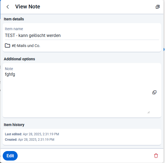Click the 'View Note' header title

point(28,7)
